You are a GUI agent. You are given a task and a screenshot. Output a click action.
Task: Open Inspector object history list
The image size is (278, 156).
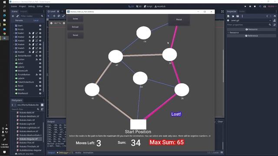click(275, 16)
